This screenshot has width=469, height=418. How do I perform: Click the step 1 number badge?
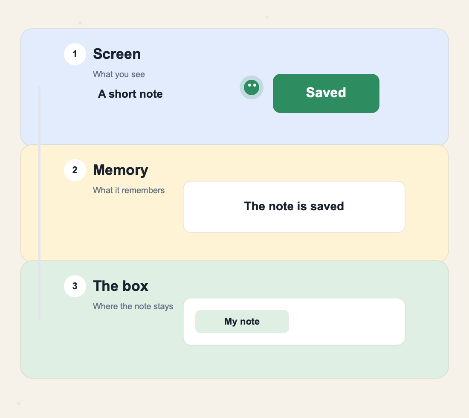point(75,54)
